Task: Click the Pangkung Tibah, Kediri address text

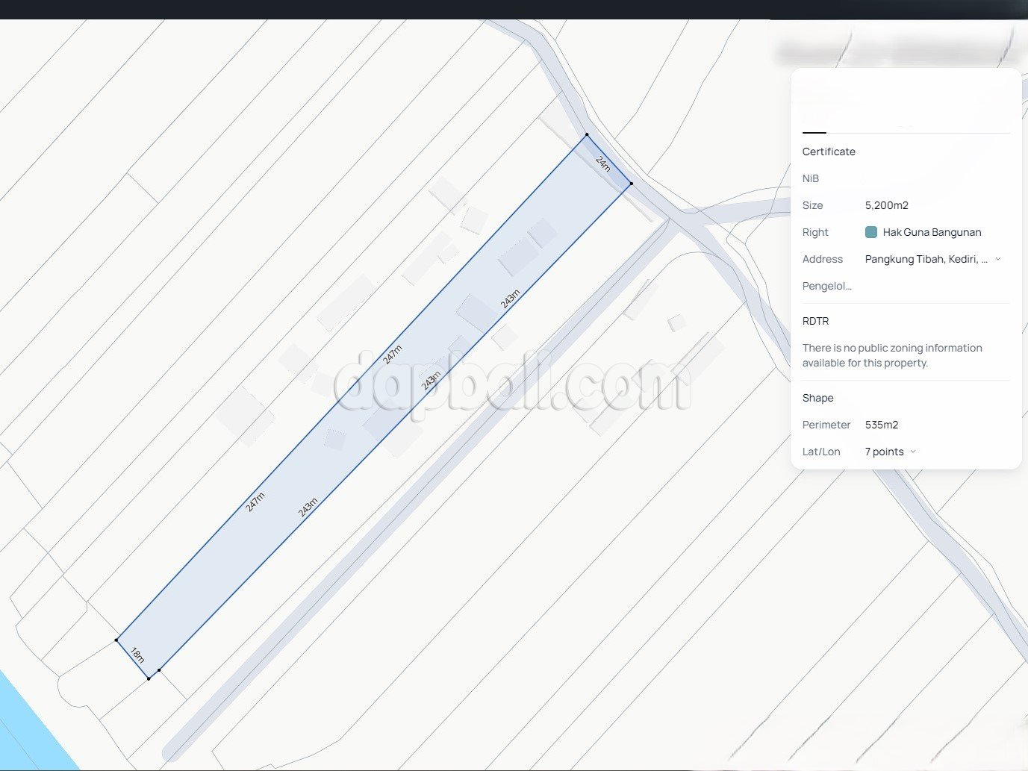Action: pyautogui.click(x=926, y=259)
